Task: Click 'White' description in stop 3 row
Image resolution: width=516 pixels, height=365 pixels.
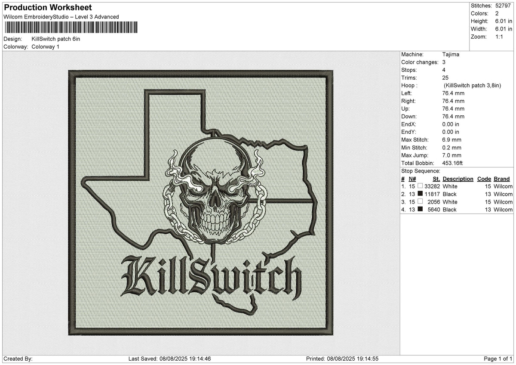Action: [450, 202]
